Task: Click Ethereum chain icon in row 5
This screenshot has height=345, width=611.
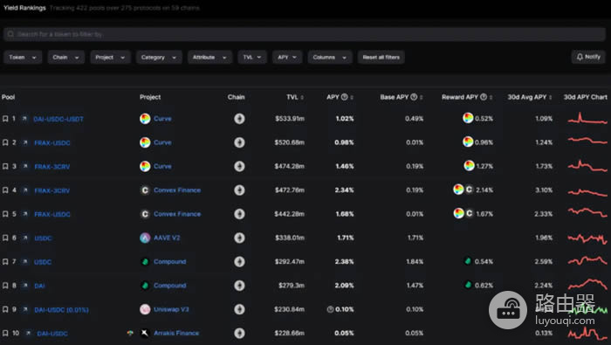Action: tap(239, 214)
